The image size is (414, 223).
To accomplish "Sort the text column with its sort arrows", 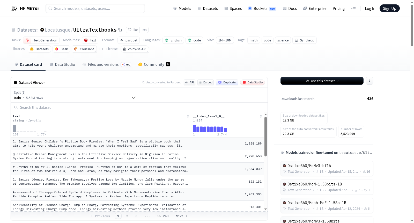I will pos(188,116).
